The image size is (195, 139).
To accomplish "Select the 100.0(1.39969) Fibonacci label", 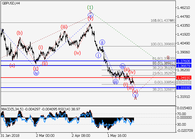I will pyautogui.click(x=163, y=44).
